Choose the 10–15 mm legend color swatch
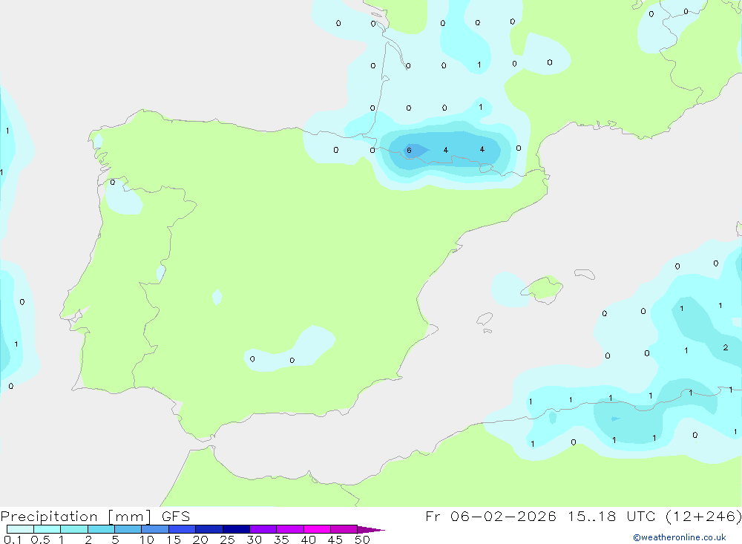This screenshot has height=544, width=742. coord(155,529)
